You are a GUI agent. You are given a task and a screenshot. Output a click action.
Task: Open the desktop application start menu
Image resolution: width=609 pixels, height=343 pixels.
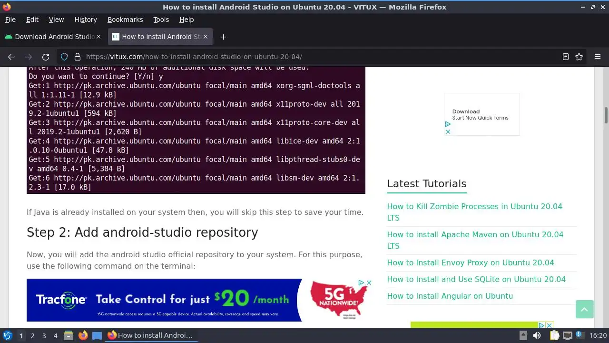click(7, 335)
